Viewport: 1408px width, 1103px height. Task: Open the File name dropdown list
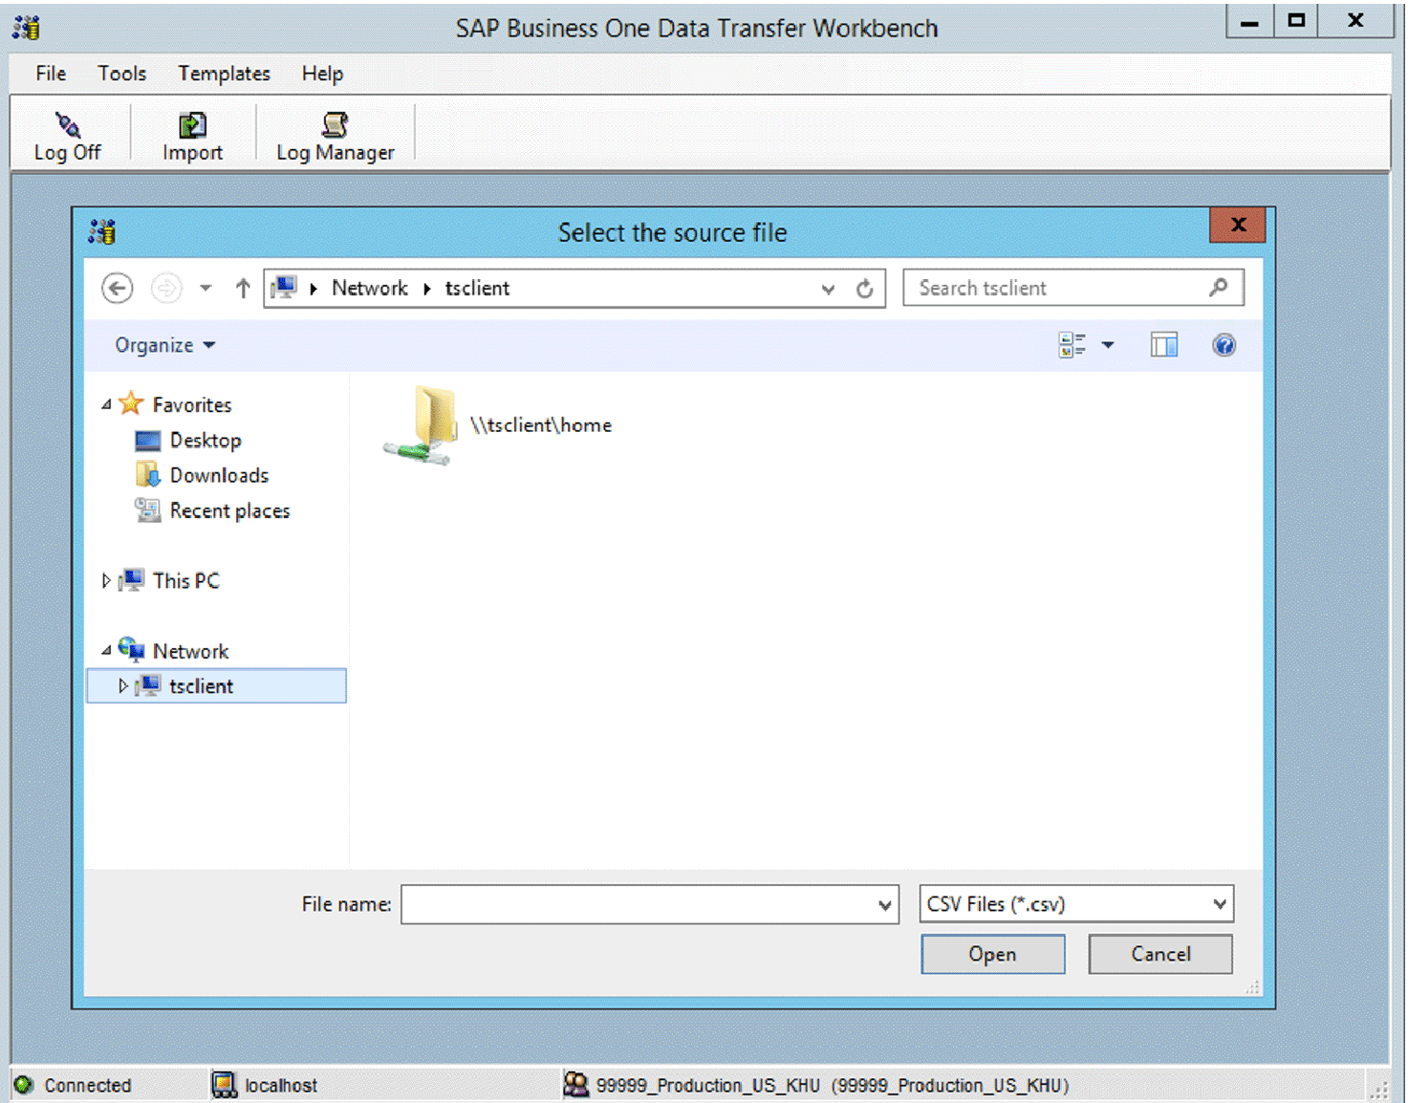(x=885, y=904)
